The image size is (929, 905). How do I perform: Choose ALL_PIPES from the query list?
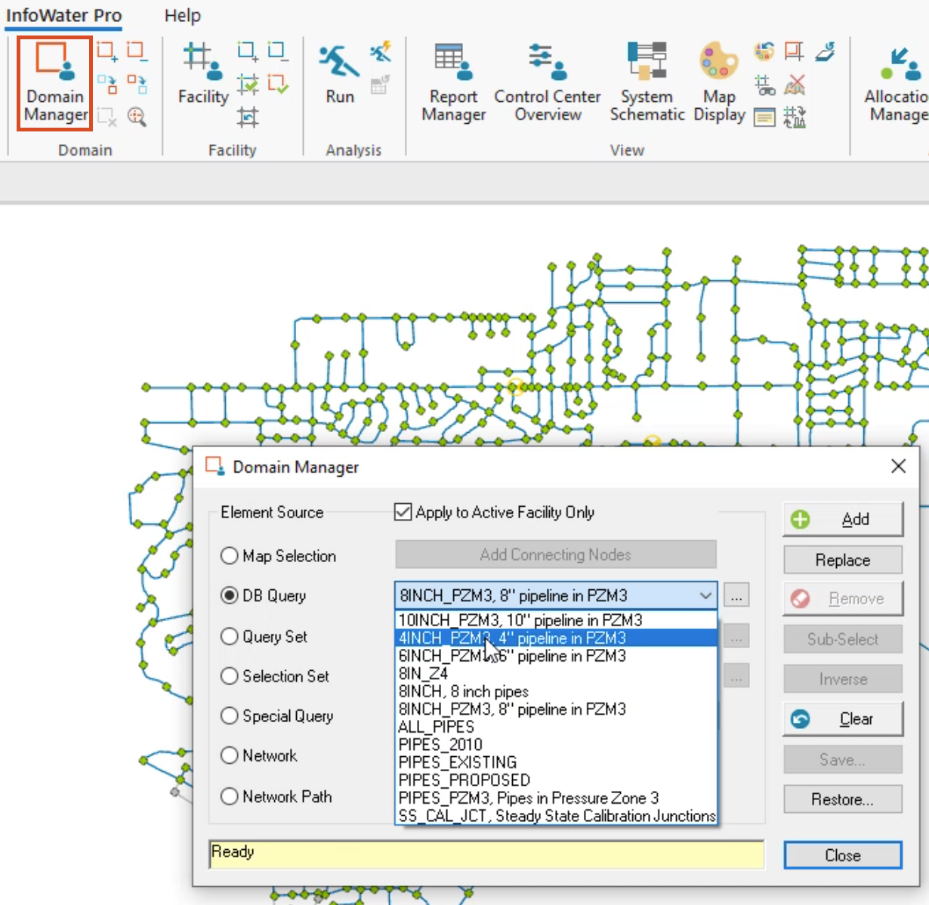(x=556, y=727)
